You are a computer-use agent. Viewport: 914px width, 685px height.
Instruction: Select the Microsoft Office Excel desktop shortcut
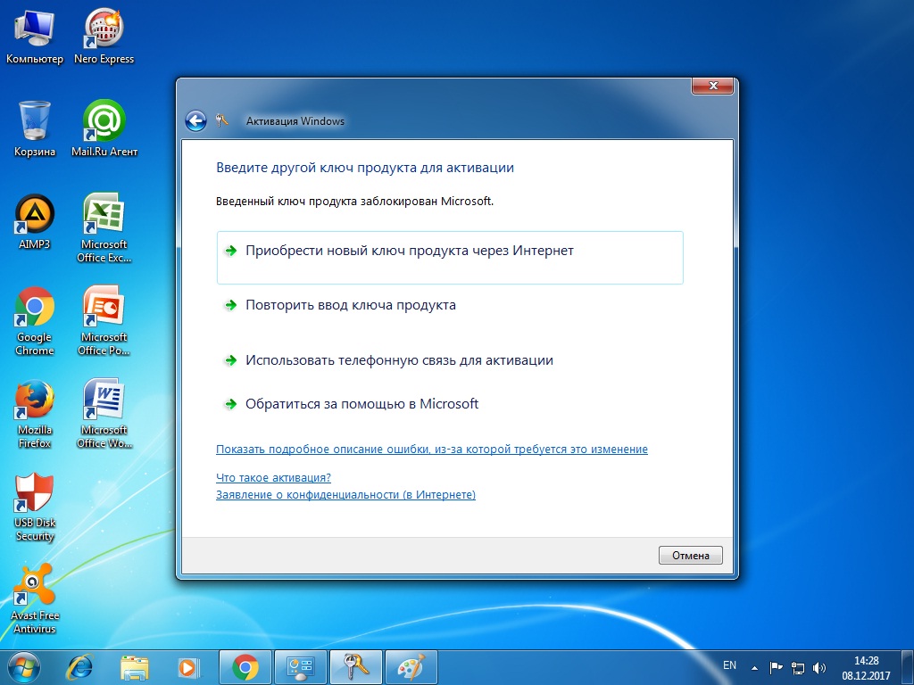click(x=104, y=228)
